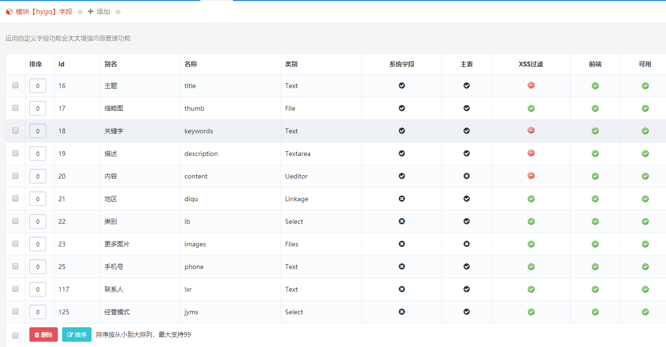Toggle available icon for lb row
The image size is (666, 347).
tap(645, 221)
